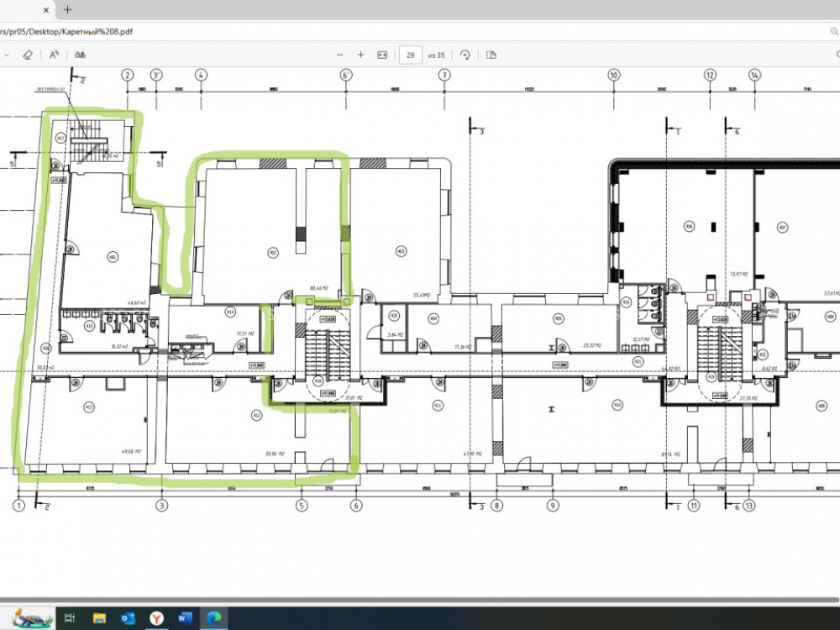Open Task View from the taskbar
The image size is (840, 630).
tap(71, 618)
